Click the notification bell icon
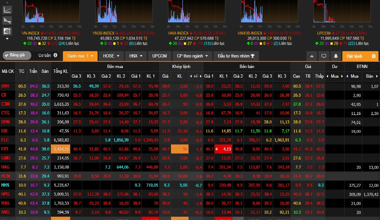Screen dimensions: 380x220 coord(335,56)
